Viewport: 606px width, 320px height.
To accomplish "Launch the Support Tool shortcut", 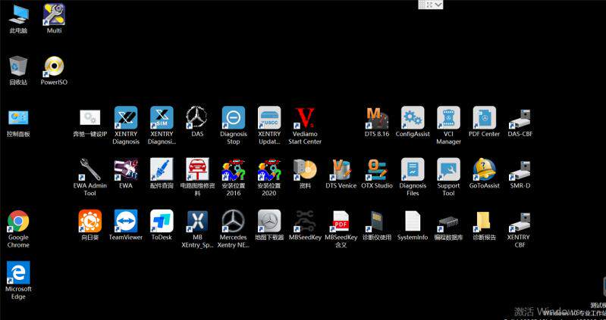I will point(449,169).
